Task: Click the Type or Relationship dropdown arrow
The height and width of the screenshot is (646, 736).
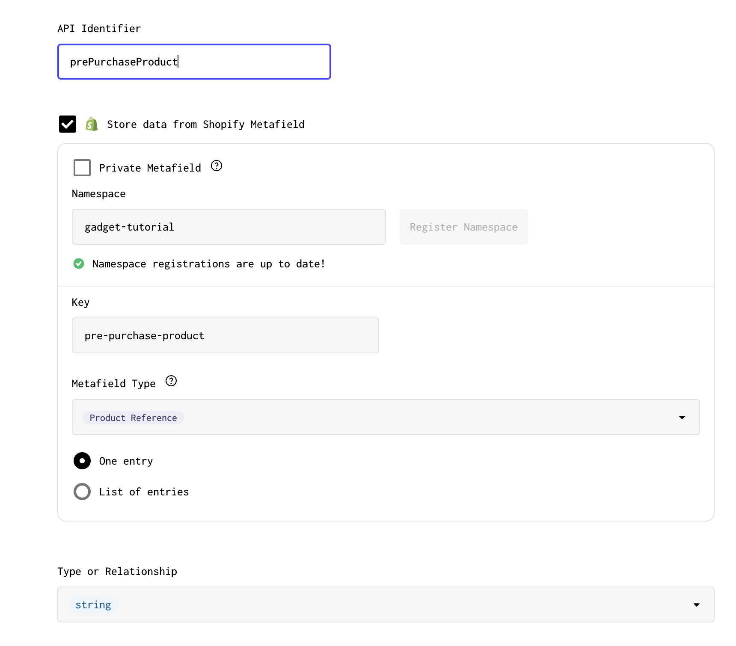Action: 697,605
